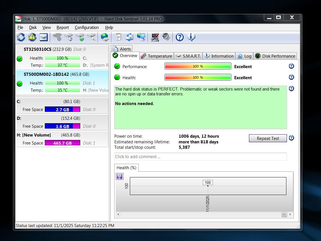Click the comment input field

200,157
